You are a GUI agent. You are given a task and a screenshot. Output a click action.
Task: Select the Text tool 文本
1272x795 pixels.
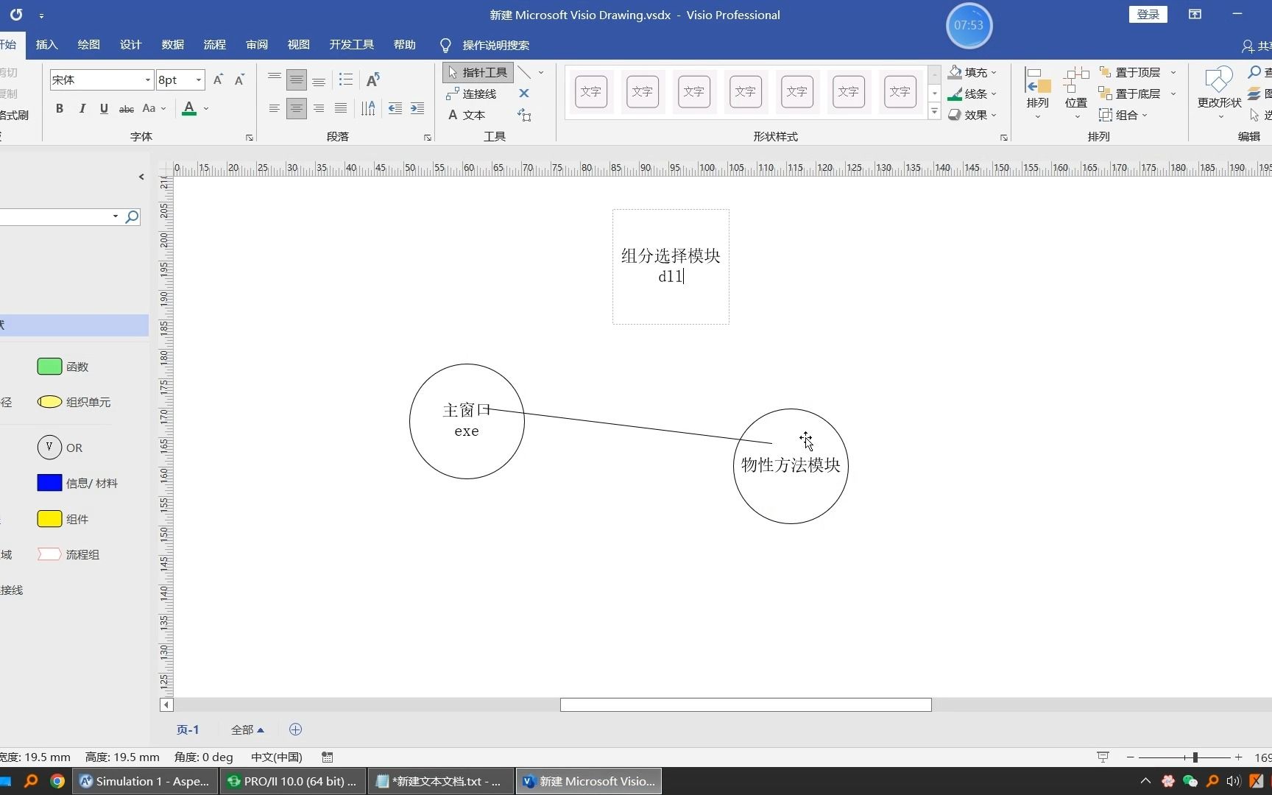click(x=467, y=115)
